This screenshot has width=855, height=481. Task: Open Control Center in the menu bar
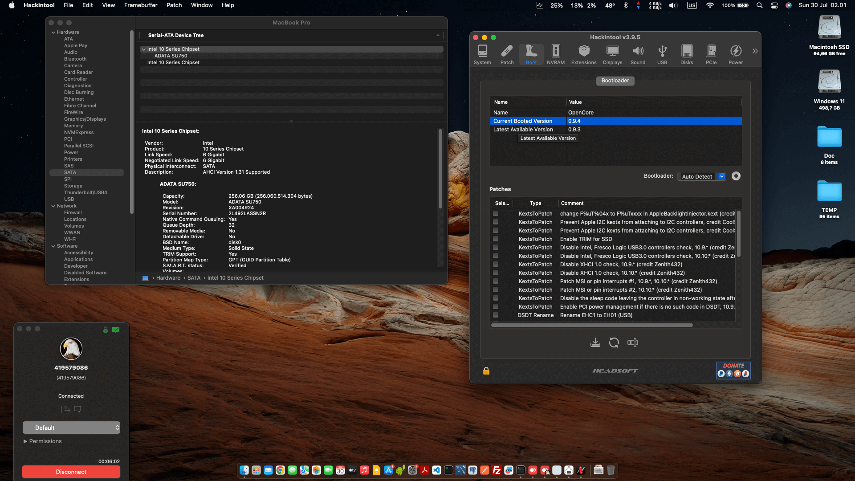pos(774,5)
